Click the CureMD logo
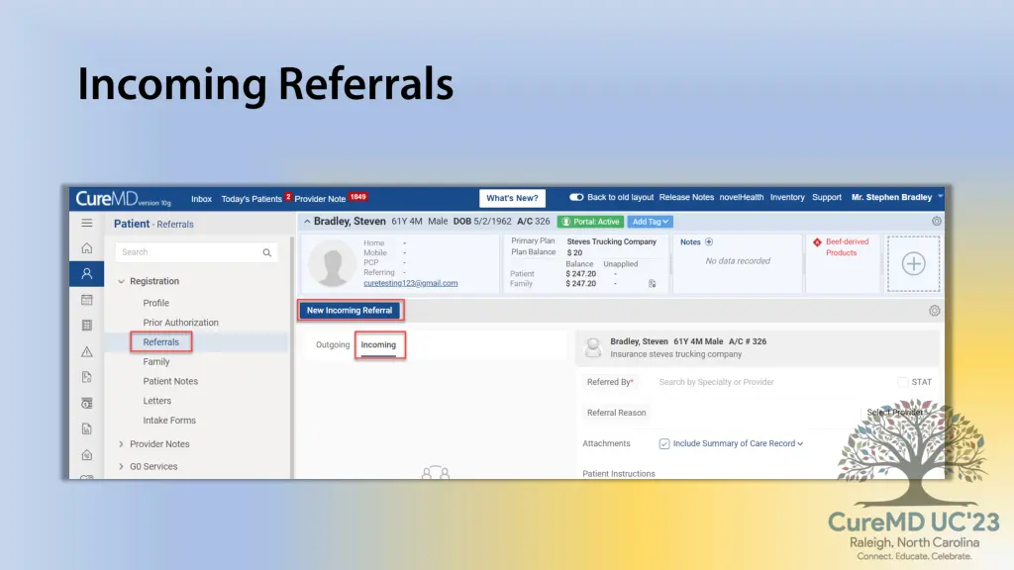This screenshot has height=570, width=1014. (123, 198)
